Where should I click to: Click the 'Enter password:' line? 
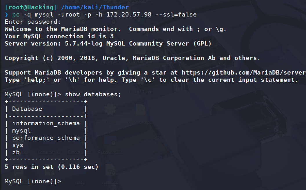click(32, 22)
